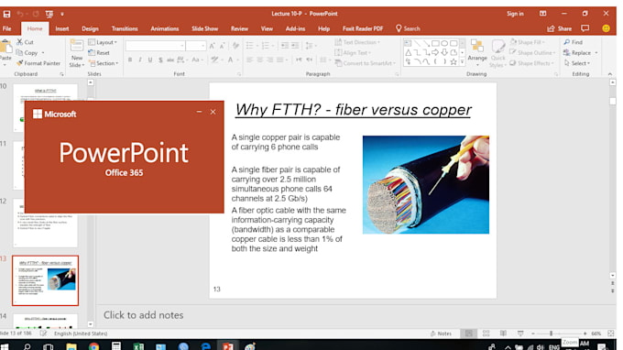Screen dimensions: 623x350
Task: Switch to Slide Sorter view
Action: pyautogui.click(x=486, y=334)
